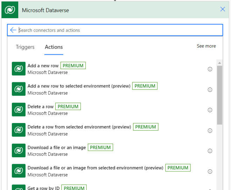The image size is (231, 190).
Task: Click the back arrow in search box
Action: click(x=13, y=30)
